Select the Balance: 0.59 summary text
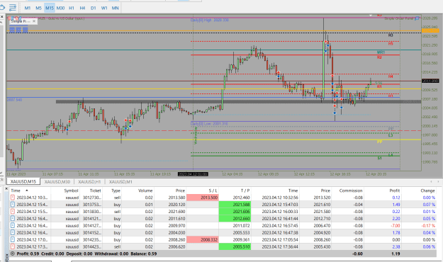Image resolution: width=443 pixels, height=262 pixels. pos(143,254)
